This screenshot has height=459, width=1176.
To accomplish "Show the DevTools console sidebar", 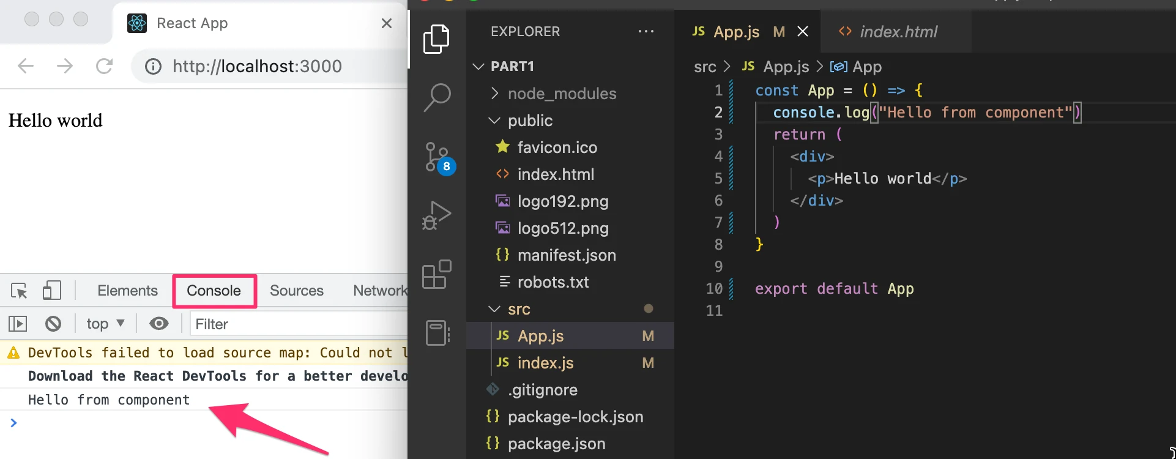I will pyautogui.click(x=18, y=324).
